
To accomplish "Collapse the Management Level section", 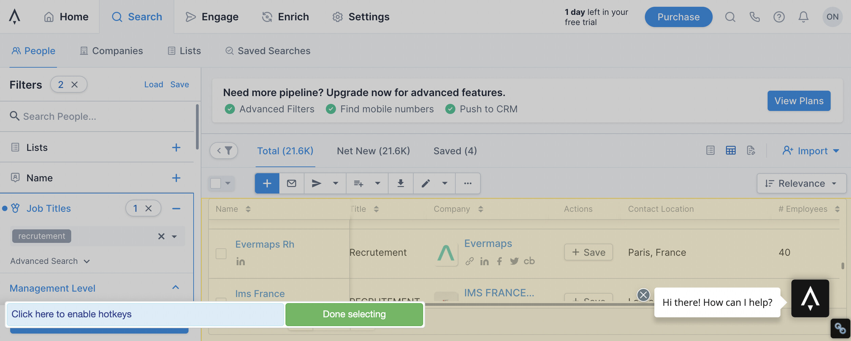I will (x=176, y=288).
